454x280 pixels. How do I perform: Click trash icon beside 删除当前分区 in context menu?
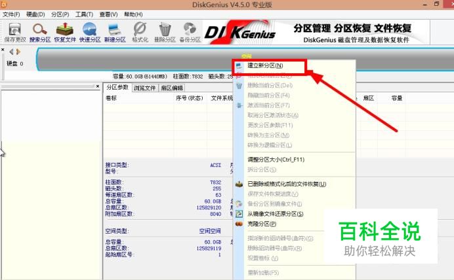pyautogui.click(x=239, y=86)
